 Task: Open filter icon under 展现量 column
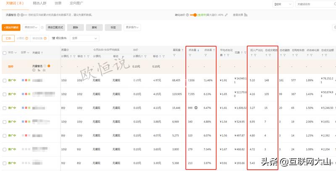click(x=174, y=55)
